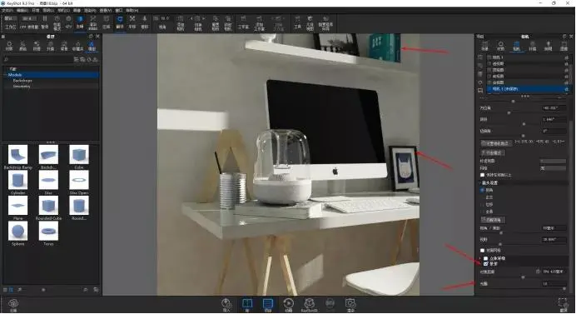Open the File menu
Viewport: 576px width, 314px height.
7,10
